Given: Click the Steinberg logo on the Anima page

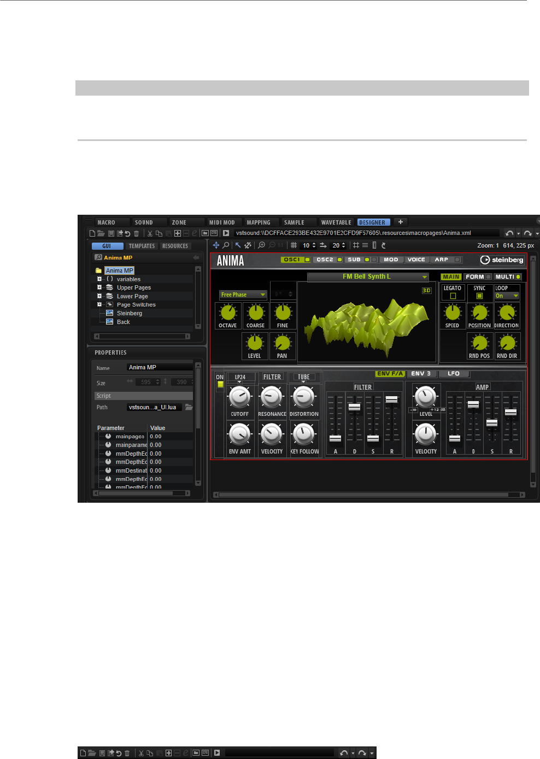Looking at the screenshot, I should [x=502, y=260].
